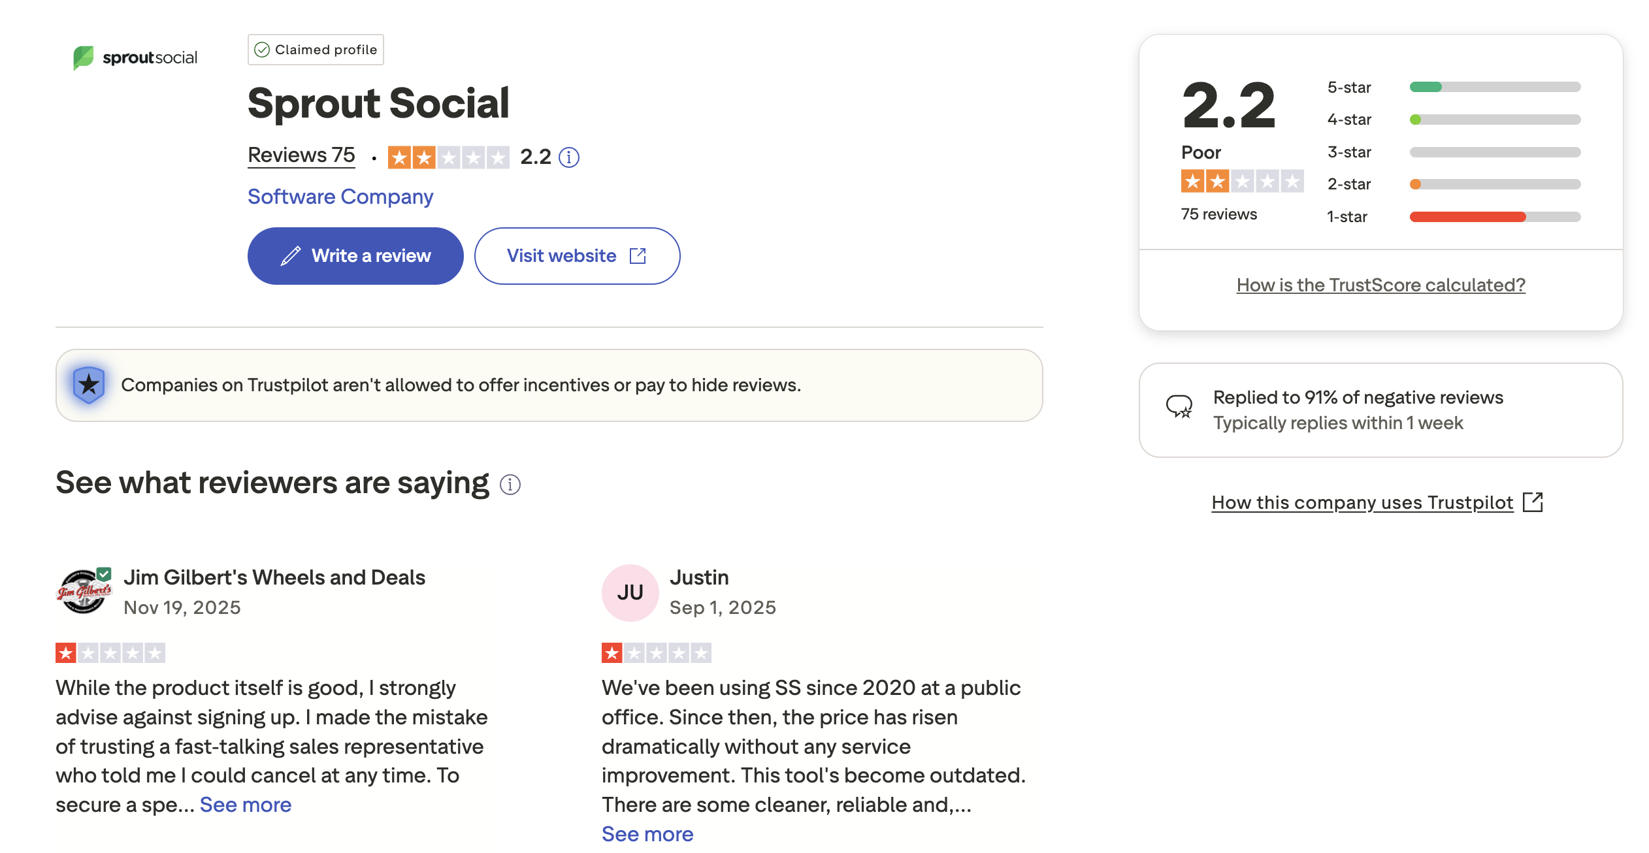
Task: Click the verified badge on Jim Gilbert's avatar
Action: [x=105, y=573]
